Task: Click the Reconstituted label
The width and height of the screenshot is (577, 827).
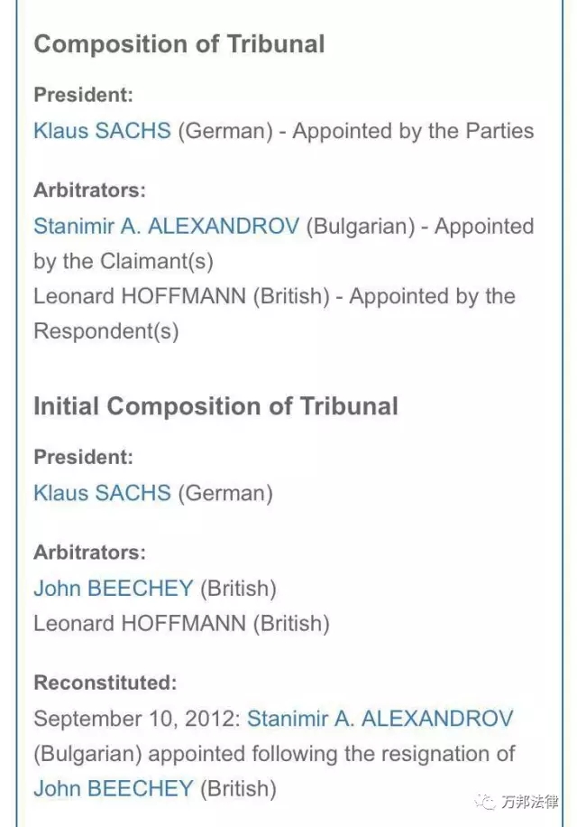Action: 105,683
